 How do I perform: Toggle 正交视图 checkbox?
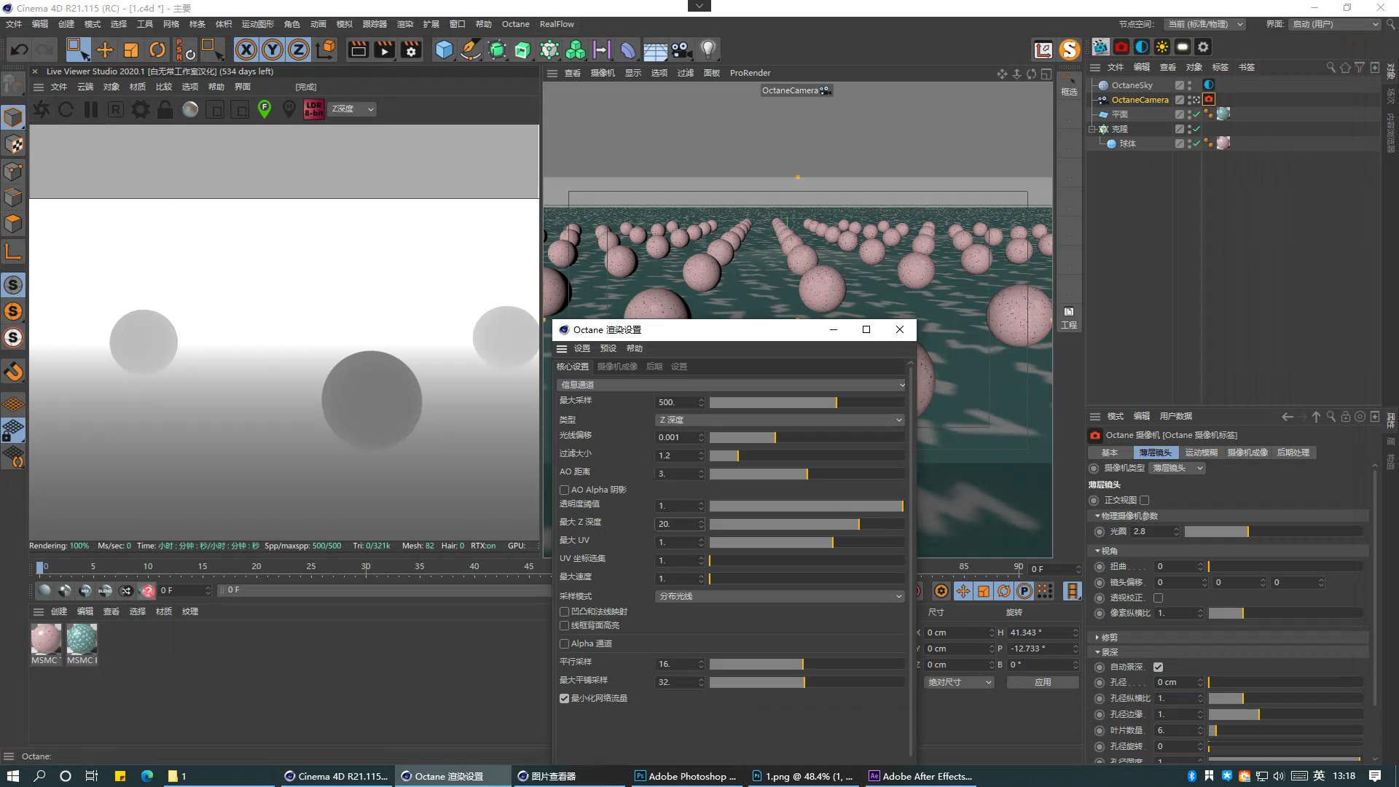pyautogui.click(x=1145, y=500)
